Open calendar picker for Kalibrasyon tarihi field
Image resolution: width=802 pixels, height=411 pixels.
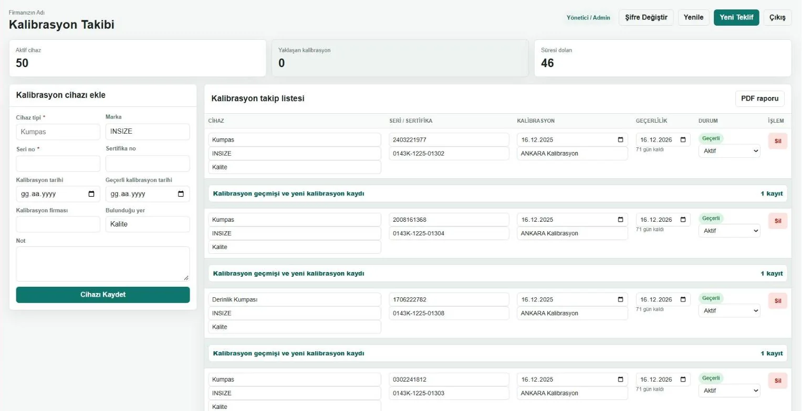pos(91,194)
